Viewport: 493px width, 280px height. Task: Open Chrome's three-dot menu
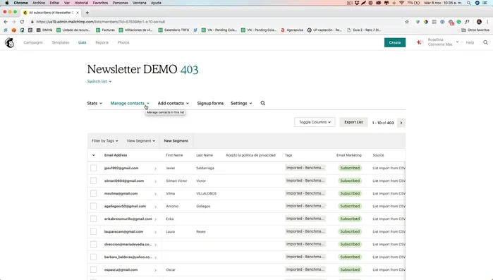pos(487,22)
